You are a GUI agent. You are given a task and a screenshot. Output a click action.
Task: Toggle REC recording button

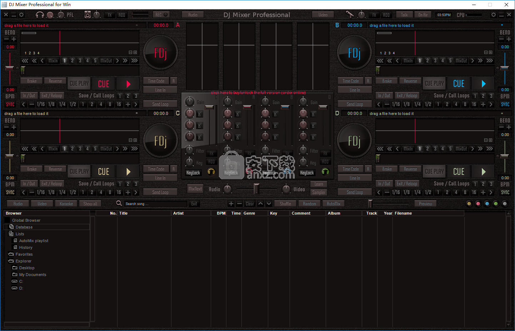[161, 15]
